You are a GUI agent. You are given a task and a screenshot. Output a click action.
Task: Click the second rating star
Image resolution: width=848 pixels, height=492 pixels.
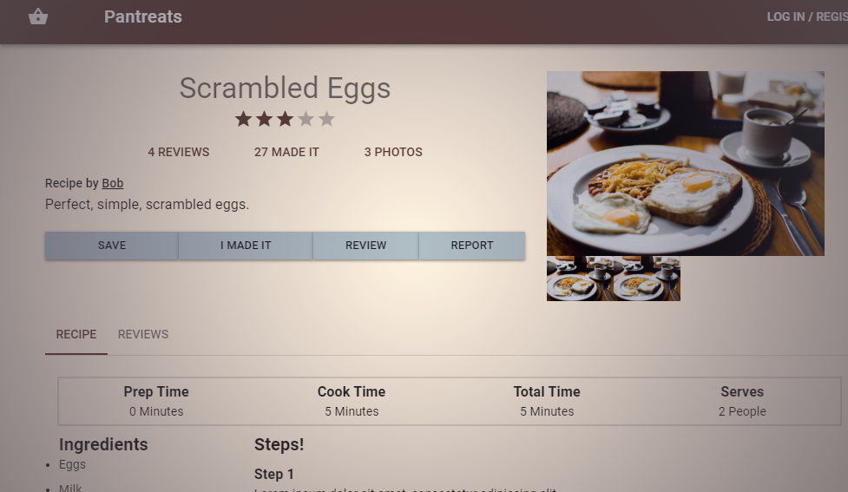[x=264, y=119]
